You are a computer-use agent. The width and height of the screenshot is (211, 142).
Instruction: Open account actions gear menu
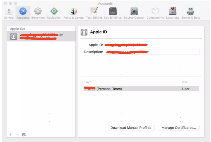24,135
